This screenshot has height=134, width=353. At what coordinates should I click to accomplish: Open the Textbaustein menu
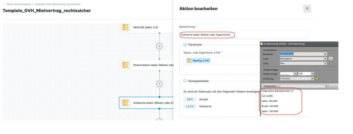point(271,86)
